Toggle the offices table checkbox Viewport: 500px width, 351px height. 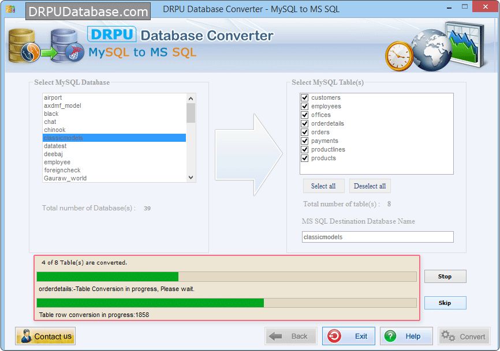304,115
